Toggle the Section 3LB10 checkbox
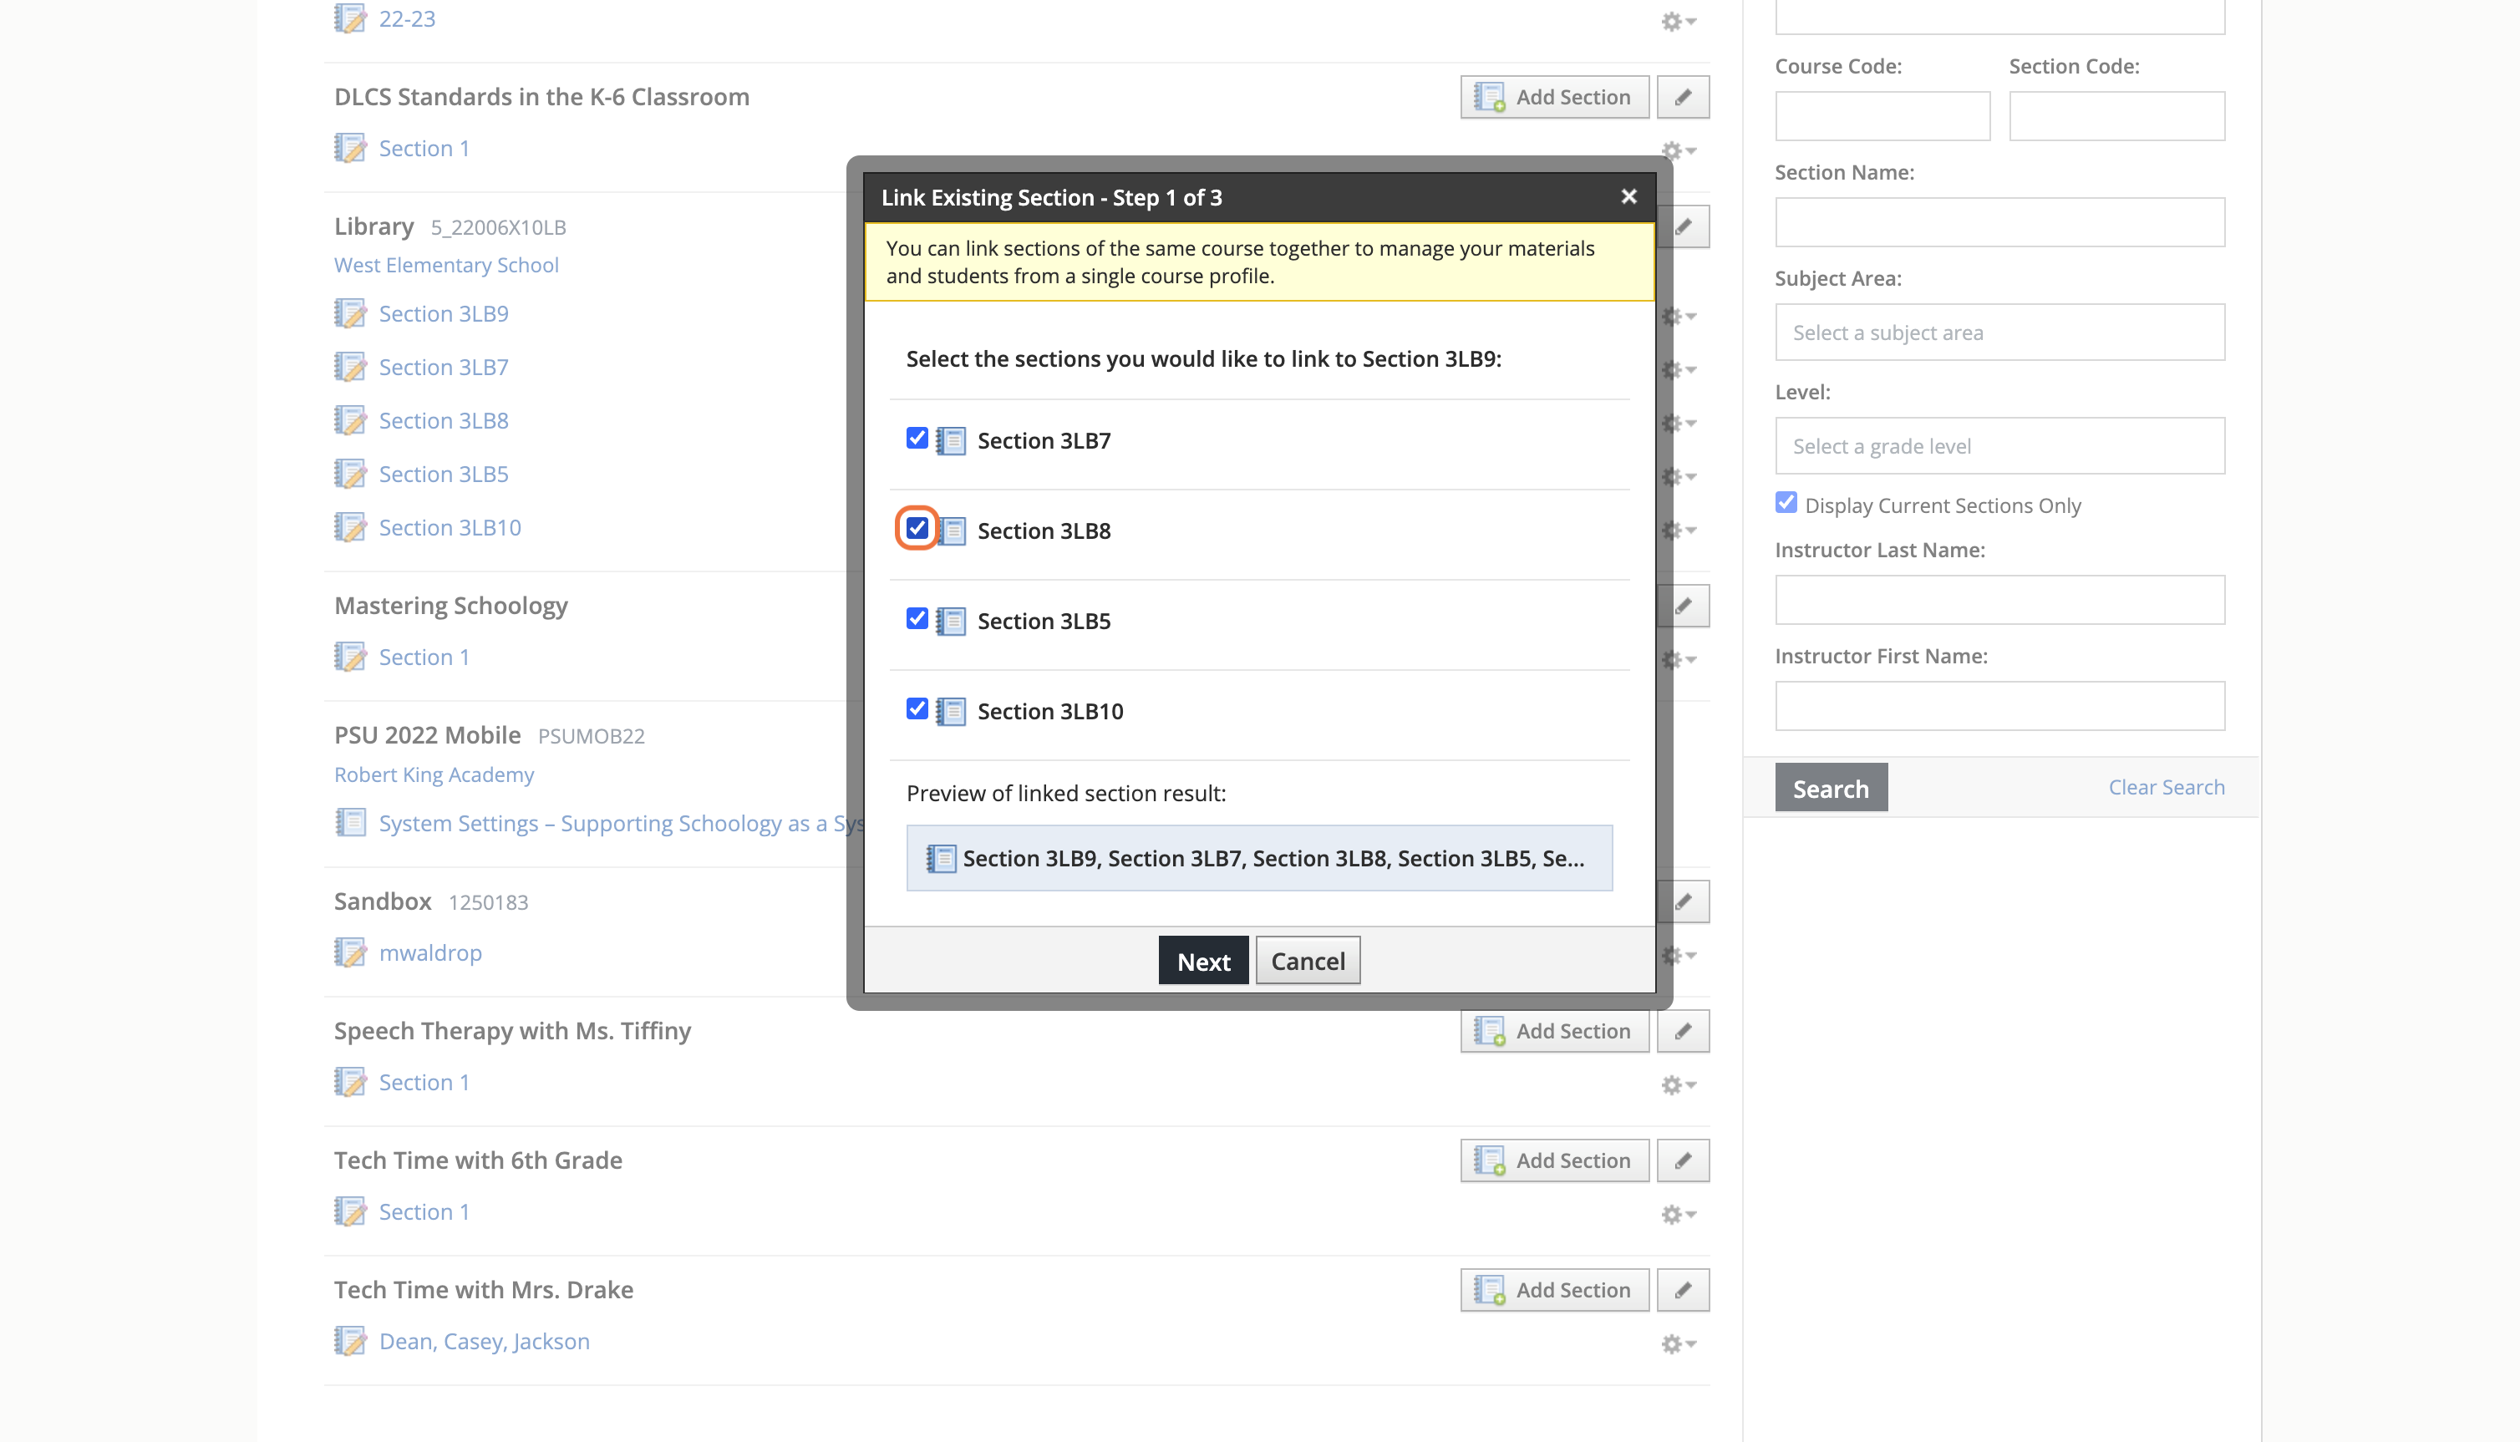The width and height of the screenshot is (2520, 1442). tap(917, 708)
